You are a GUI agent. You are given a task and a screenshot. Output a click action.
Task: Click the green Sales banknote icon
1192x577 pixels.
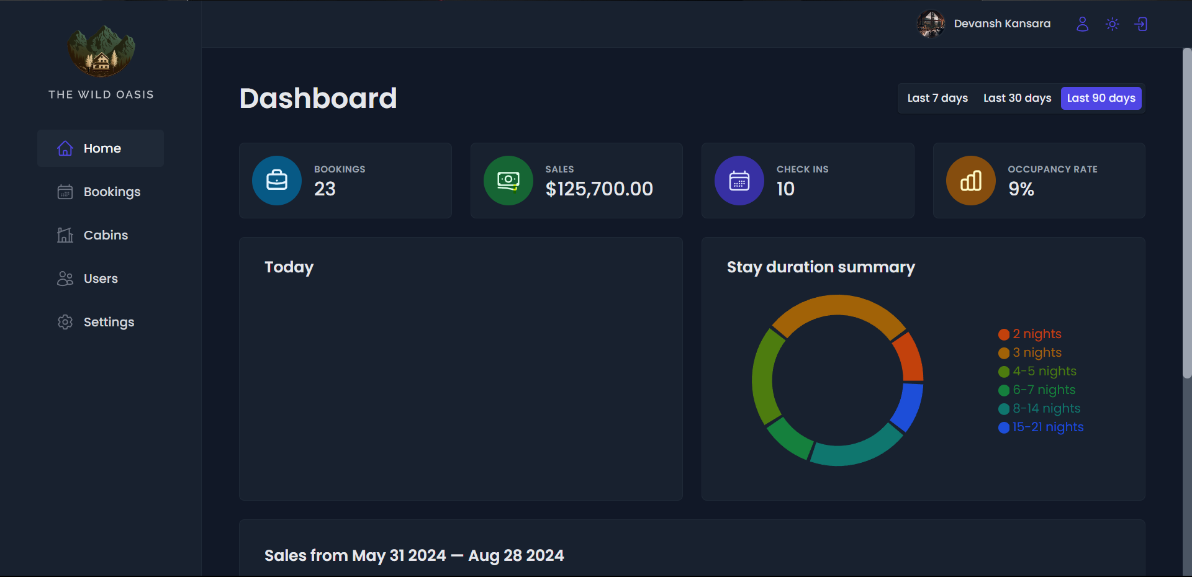click(508, 181)
